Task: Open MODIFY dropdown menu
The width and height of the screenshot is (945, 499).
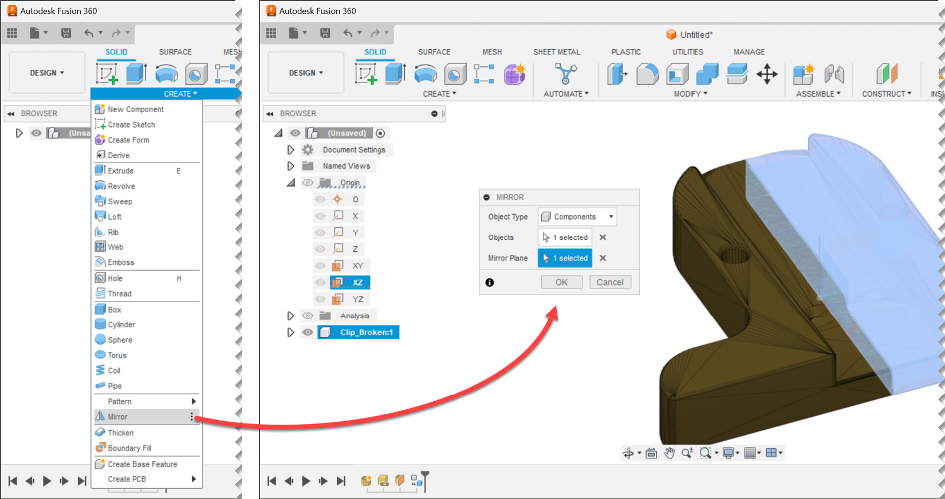Action: coord(691,94)
